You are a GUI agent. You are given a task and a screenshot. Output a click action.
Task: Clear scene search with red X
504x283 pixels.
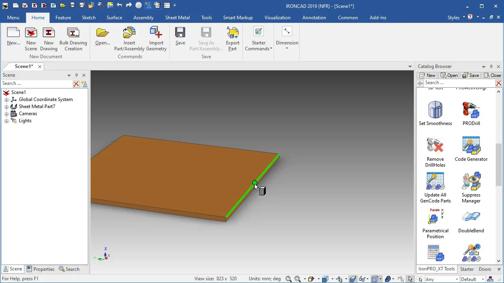tap(76, 84)
